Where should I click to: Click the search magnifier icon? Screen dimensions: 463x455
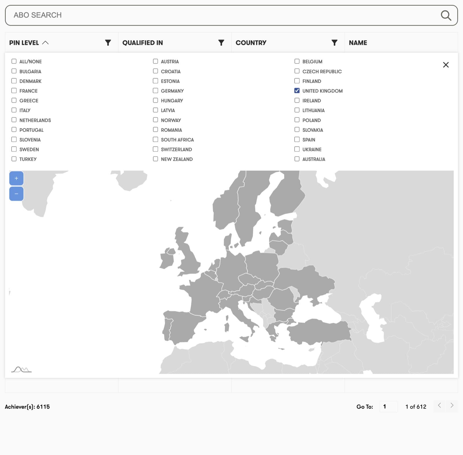pos(446,15)
